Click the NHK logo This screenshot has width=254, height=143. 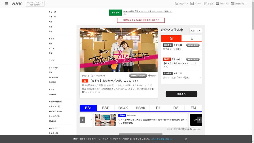point(17,3)
